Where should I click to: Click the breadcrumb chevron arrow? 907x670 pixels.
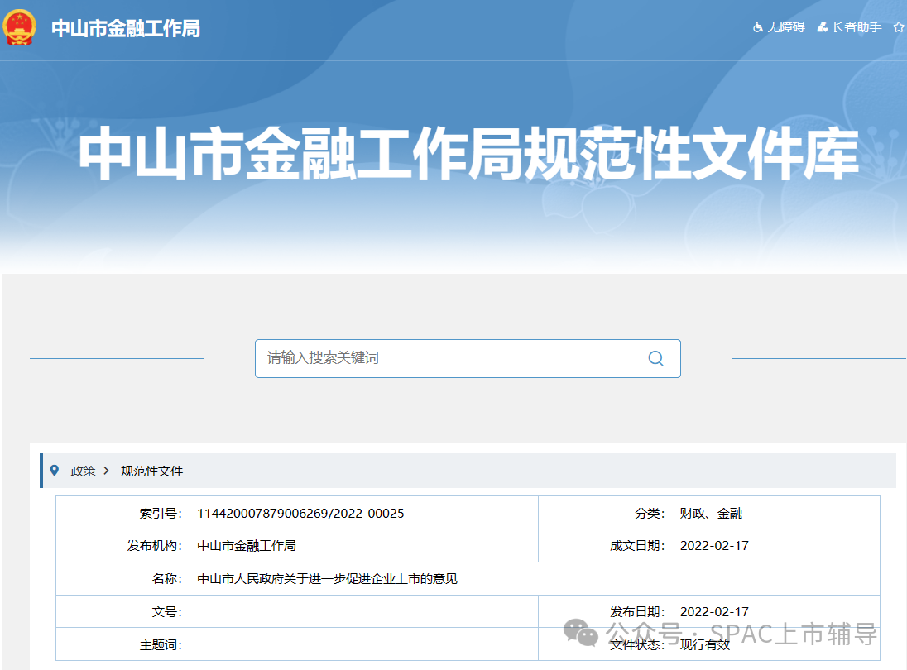pyautogui.click(x=107, y=471)
